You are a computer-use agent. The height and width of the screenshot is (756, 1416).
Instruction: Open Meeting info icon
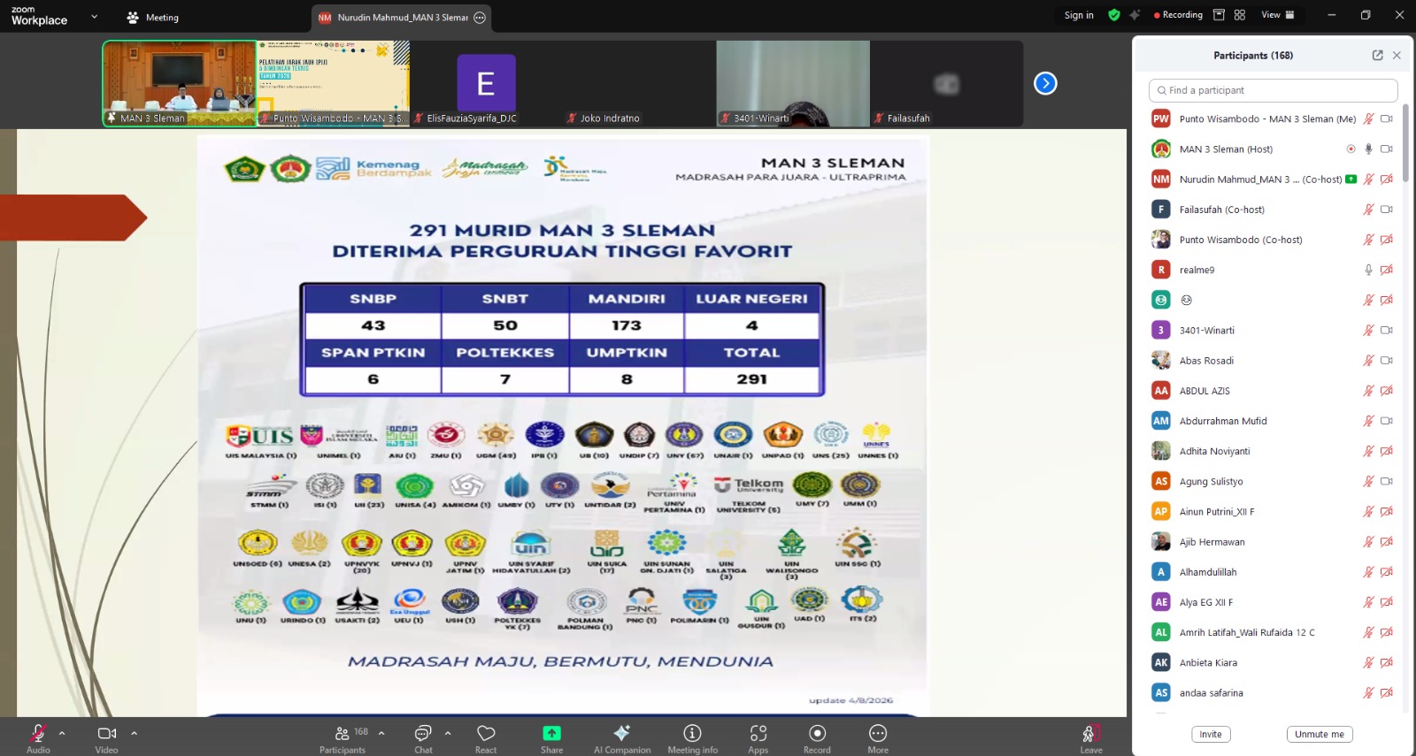coord(692,733)
